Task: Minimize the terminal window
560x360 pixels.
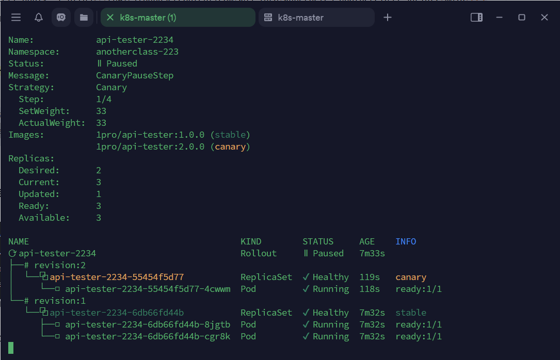Action: 499,18
